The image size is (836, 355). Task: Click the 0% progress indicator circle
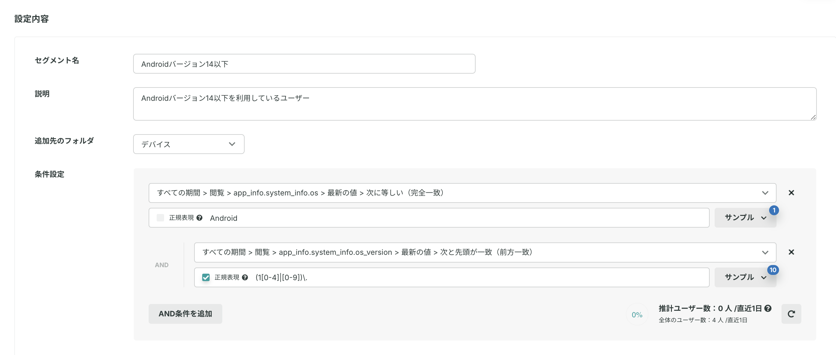(637, 314)
